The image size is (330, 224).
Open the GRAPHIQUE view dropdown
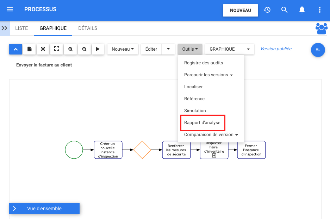click(x=229, y=49)
